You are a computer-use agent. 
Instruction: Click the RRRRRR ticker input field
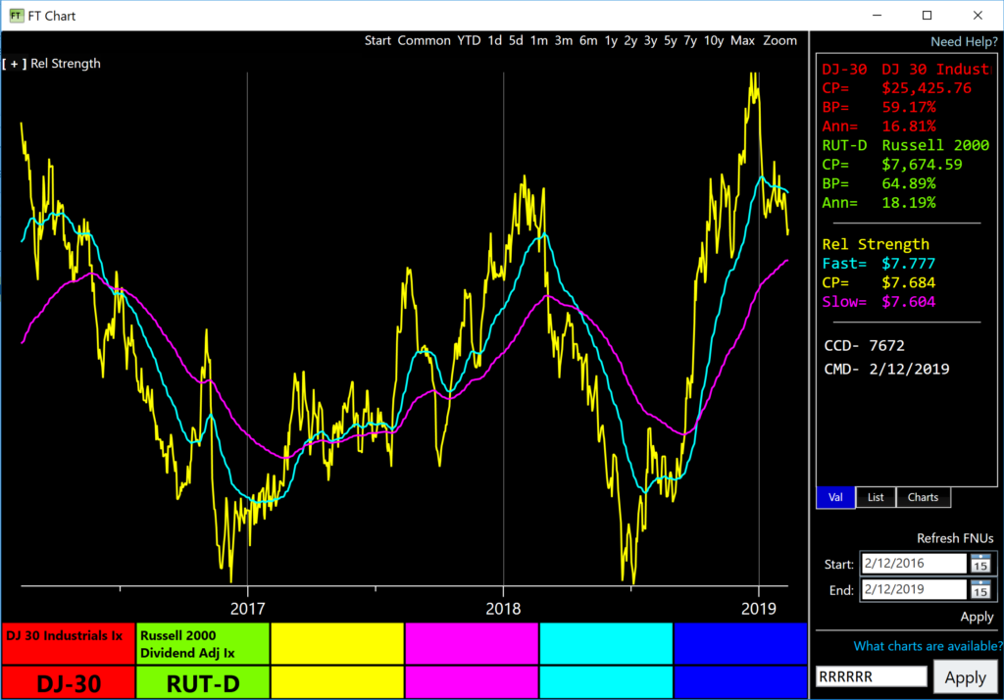tap(871, 675)
